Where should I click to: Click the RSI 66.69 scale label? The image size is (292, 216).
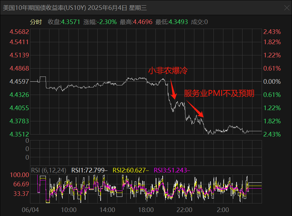21,184
